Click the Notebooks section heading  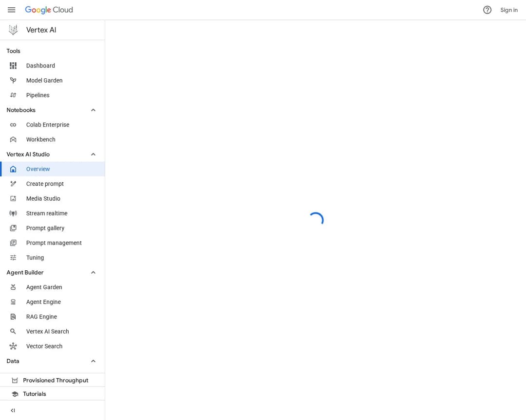click(x=21, y=110)
